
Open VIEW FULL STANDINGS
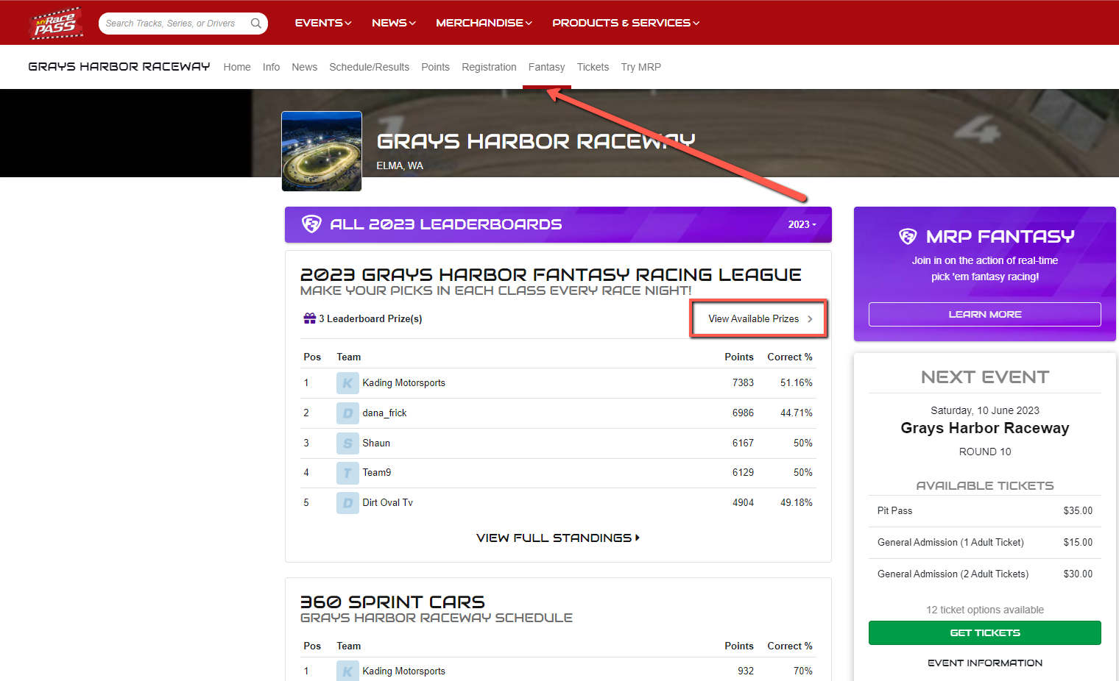[557, 538]
